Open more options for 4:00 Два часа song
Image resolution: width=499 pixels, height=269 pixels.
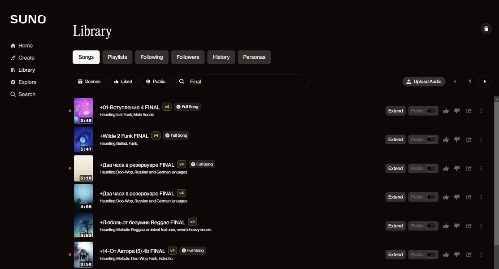481,197
